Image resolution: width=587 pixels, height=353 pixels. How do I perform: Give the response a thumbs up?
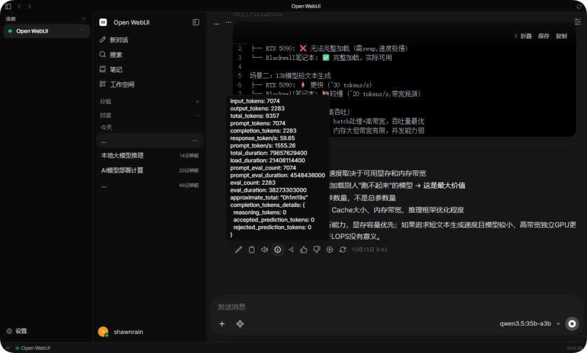304,250
